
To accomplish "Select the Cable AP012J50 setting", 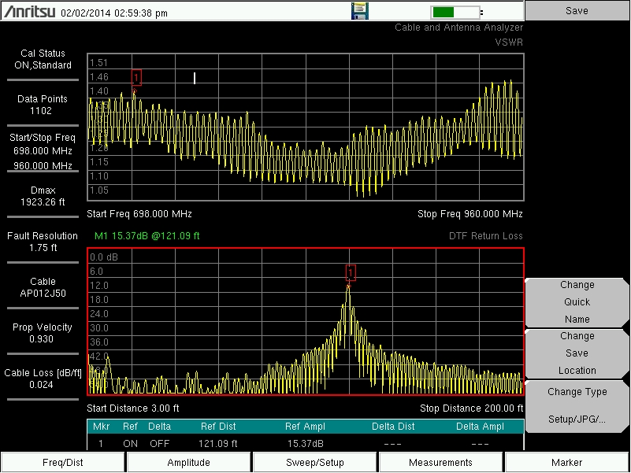I will point(43,287).
